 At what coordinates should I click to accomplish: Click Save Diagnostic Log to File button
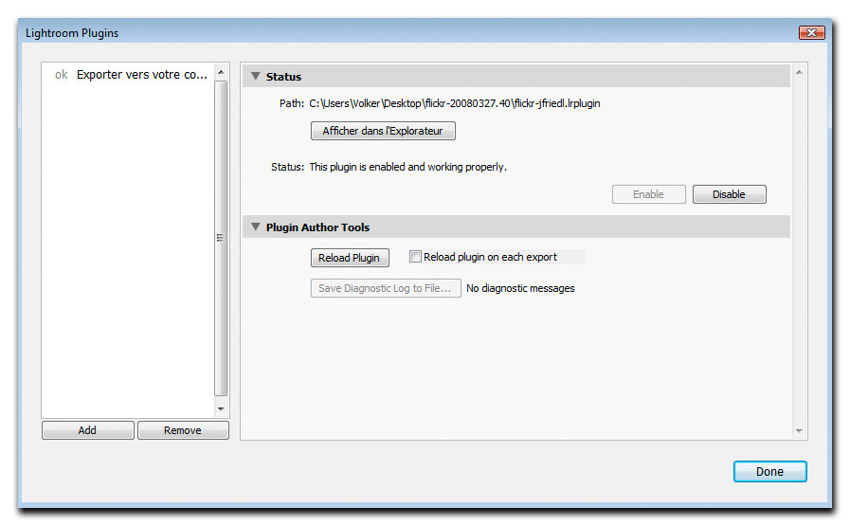point(386,288)
